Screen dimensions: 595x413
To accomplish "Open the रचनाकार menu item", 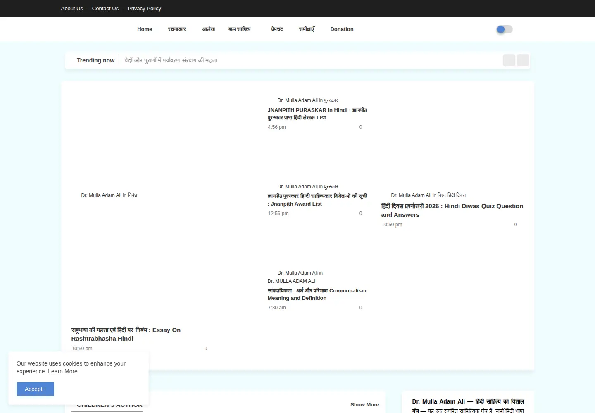I will coord(177,29).
